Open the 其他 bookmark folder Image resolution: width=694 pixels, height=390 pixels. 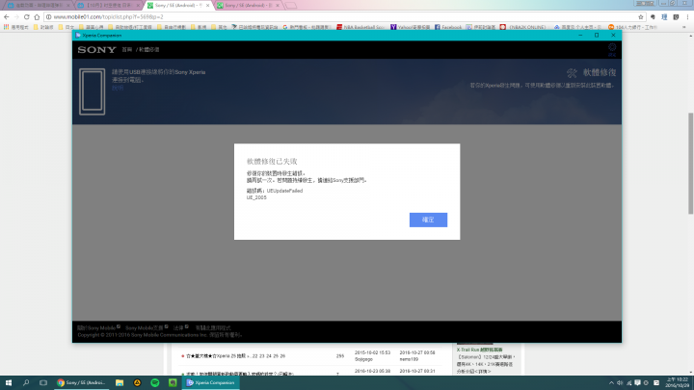pyautogui.click(x=219, y=27)
